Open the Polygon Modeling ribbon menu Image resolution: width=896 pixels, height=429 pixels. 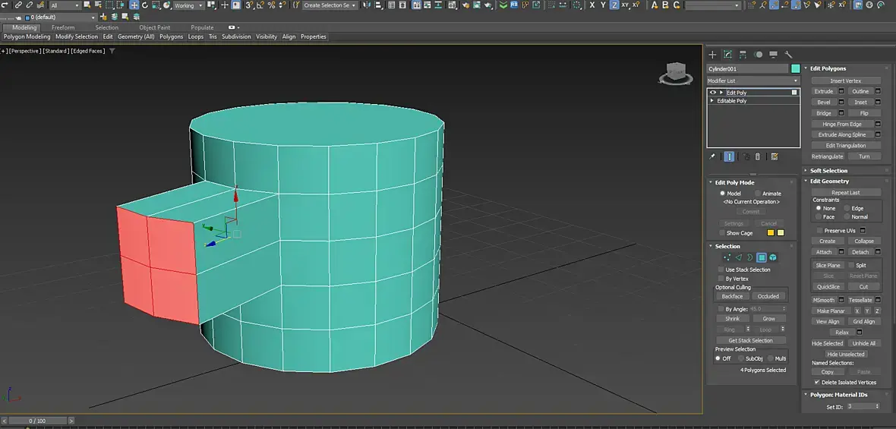coord(27,36)
